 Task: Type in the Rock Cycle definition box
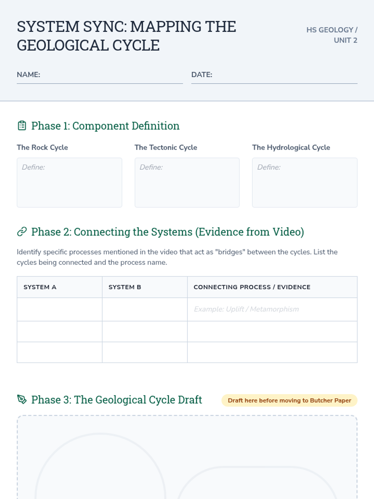tap(69, 182)
